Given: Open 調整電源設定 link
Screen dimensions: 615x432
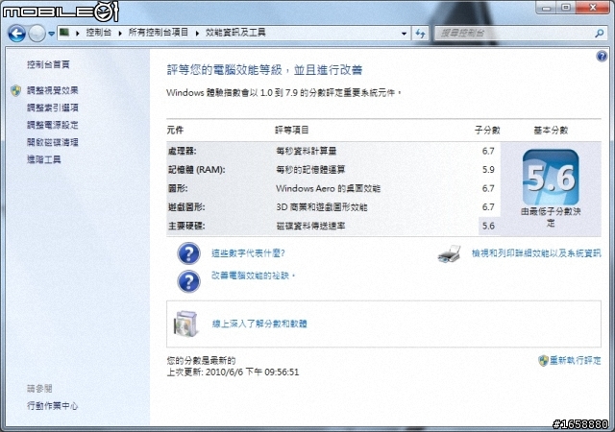Looking at the screenshot, I should (53, 125).
